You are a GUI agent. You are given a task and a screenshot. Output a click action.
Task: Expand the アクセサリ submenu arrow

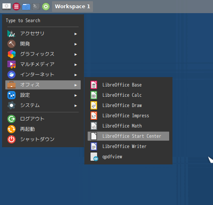point(75,34)
